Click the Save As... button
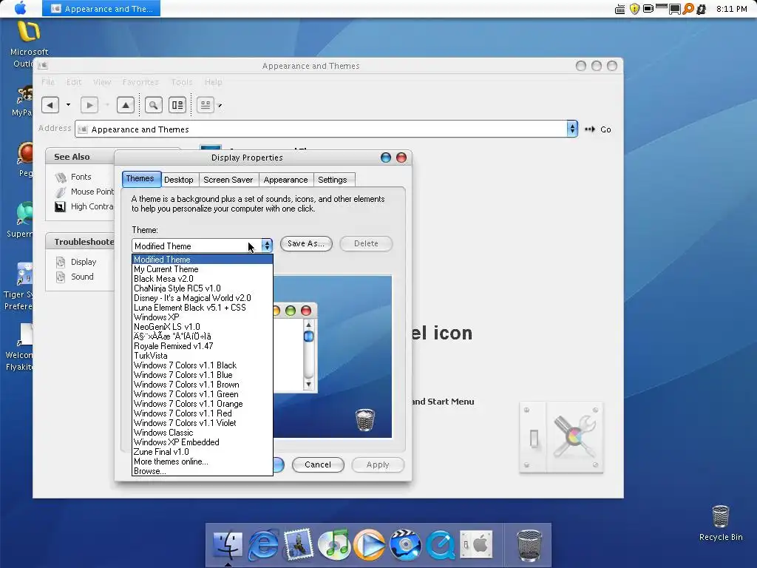The height and width of the screenshot is (568, 757). [306, 243]
